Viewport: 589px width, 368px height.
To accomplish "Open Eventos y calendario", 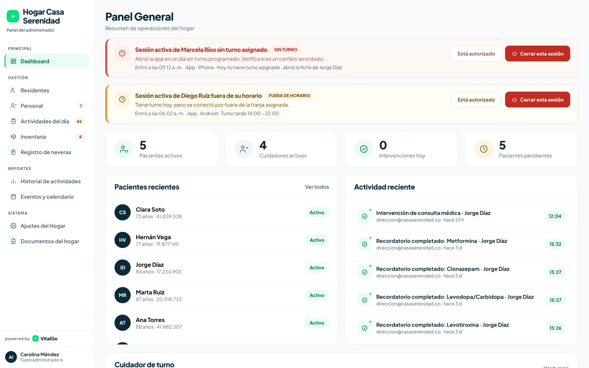I will [47, 197].
